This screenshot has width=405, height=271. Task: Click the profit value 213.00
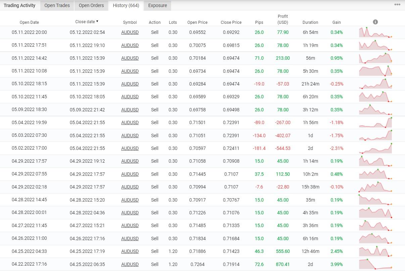coord(283,58)
